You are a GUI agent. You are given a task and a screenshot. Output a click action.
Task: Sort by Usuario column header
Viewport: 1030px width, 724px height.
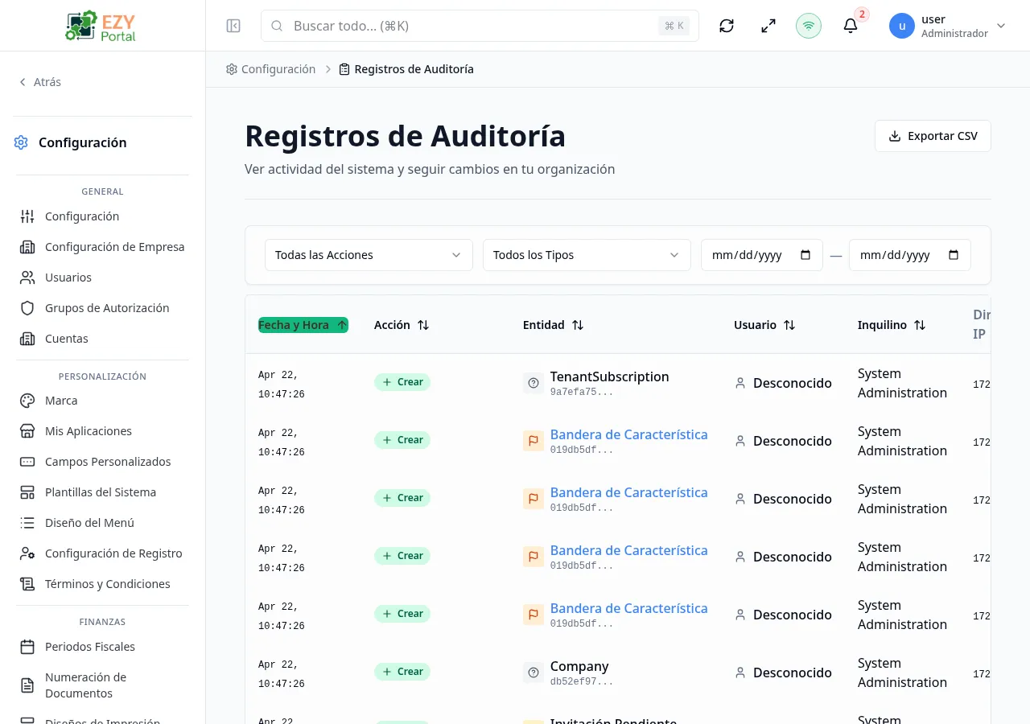click(x=764, y=325)
